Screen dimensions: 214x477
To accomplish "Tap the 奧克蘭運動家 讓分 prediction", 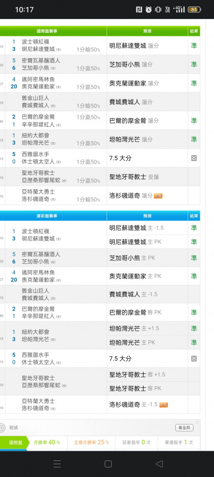I will (134, 83).
